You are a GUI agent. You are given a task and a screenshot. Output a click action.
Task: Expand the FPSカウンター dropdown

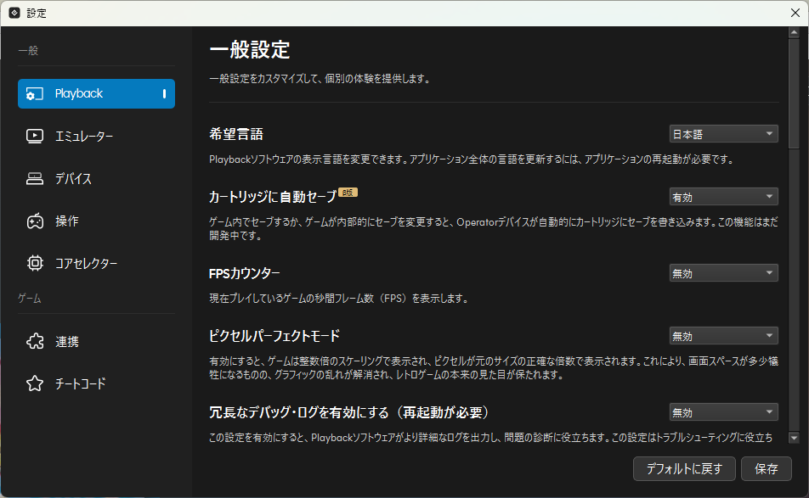coord(723,273)
